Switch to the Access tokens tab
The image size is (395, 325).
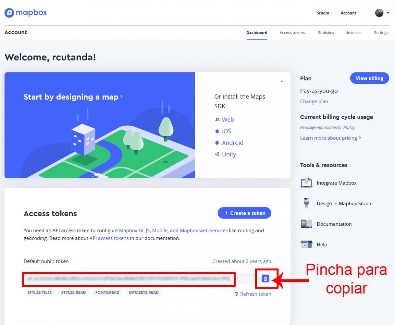(x=292, y=33)
